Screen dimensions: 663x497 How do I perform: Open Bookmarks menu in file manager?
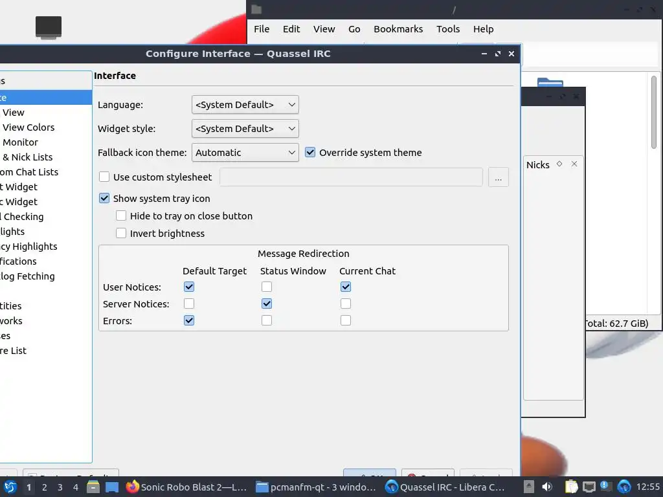tap(398, 28)
